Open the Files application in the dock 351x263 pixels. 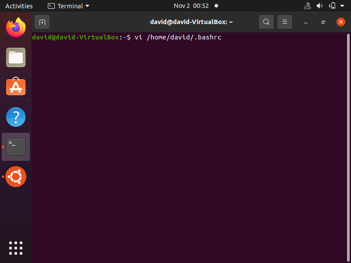(x=16, y=57)
